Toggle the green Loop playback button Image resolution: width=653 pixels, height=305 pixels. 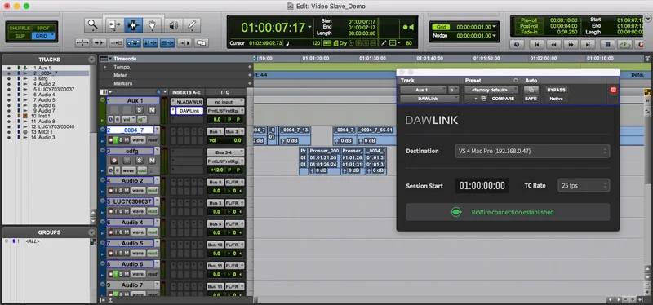624,44
